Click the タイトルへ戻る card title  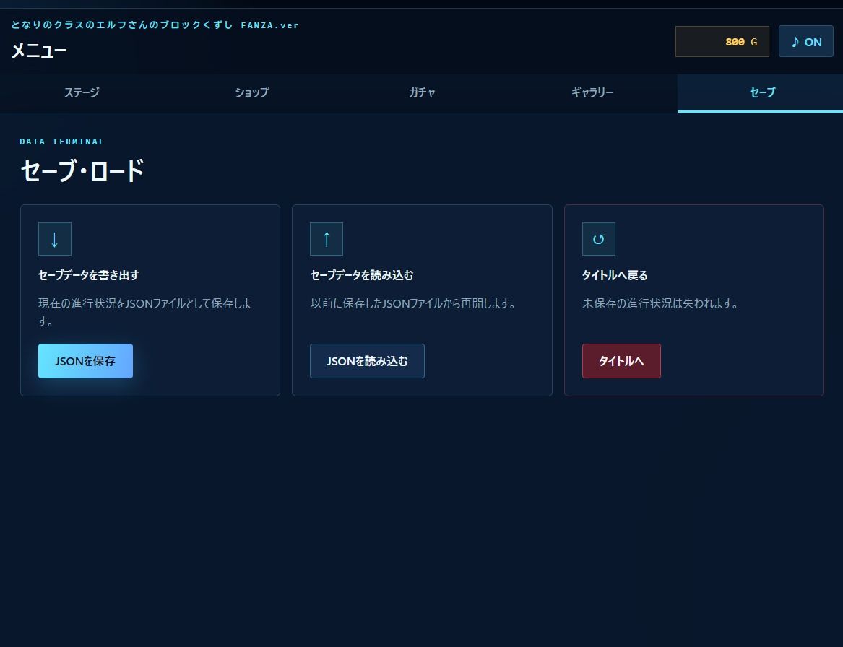coord(615,275)
